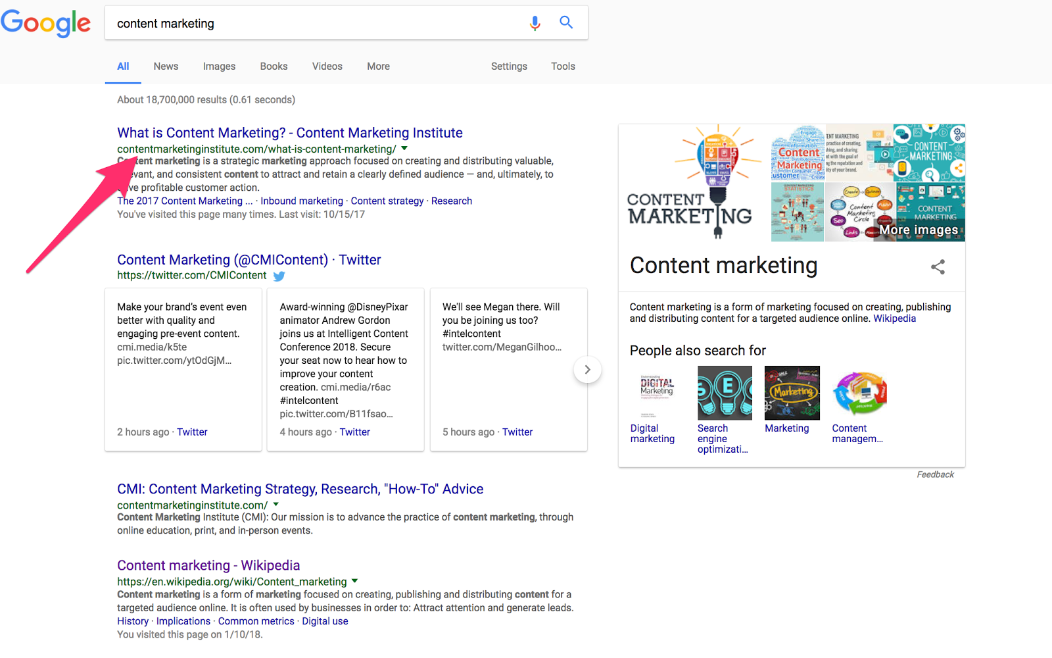The image size is (1052, 658).
Task: Activate voice search microphone icon
Action: coord(535,23)
